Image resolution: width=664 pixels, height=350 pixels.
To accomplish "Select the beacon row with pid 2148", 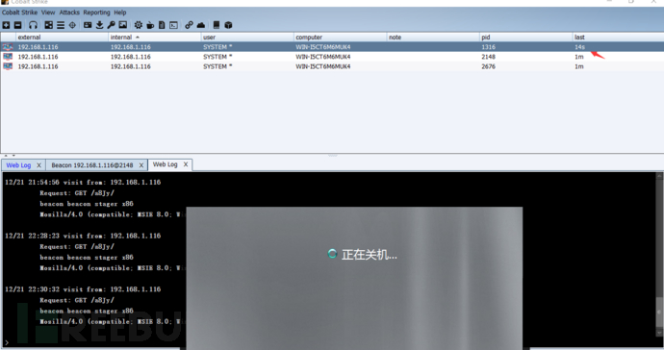I will coord(332,57).
